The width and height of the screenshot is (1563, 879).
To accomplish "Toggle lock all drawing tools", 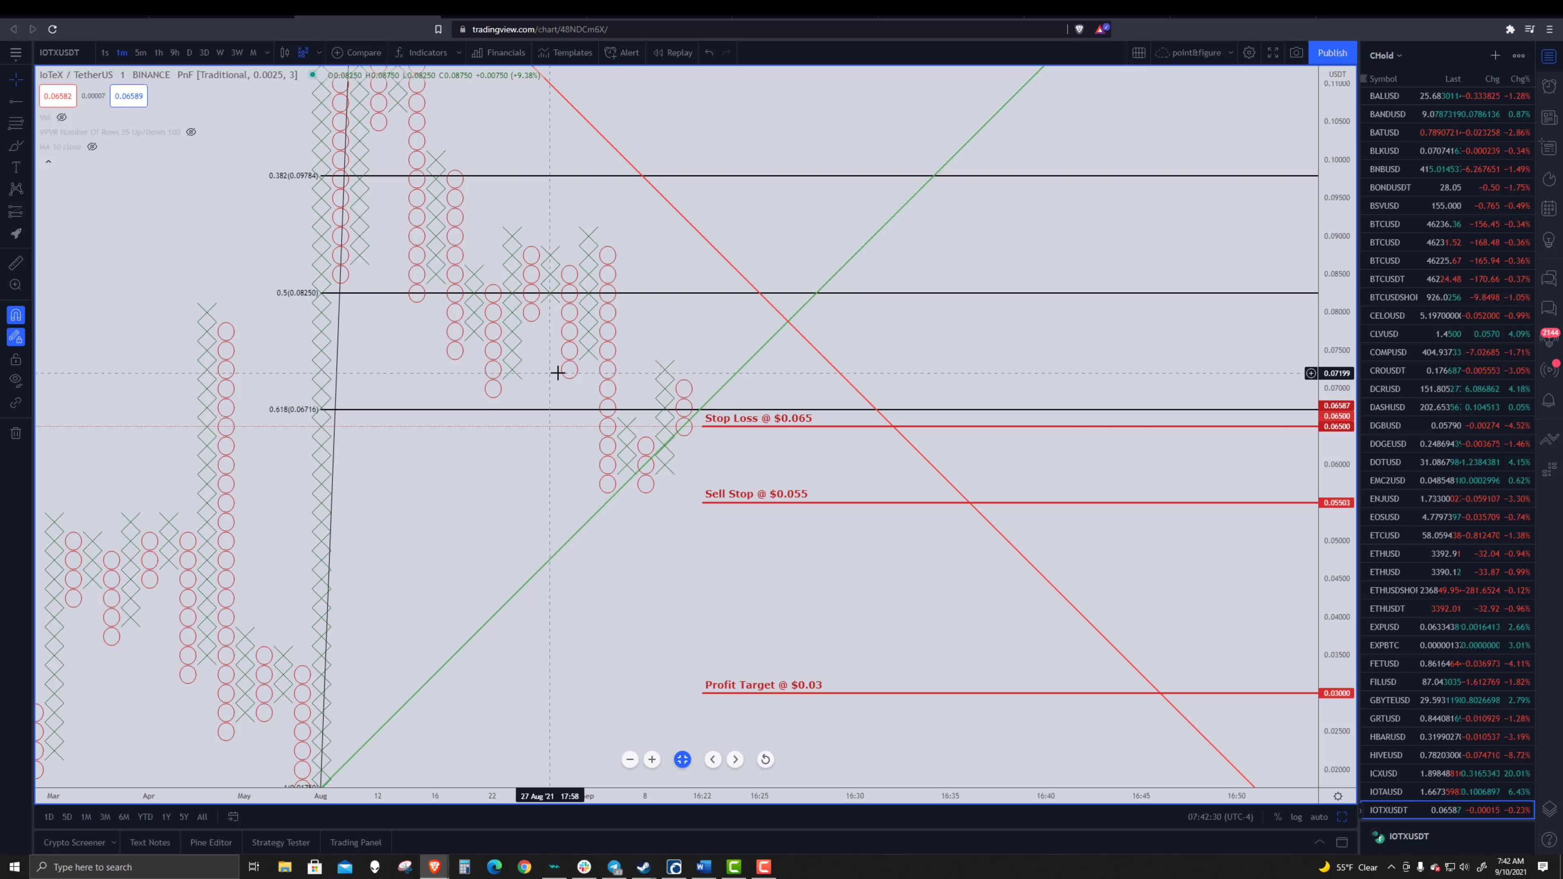I will pos(16,359).
